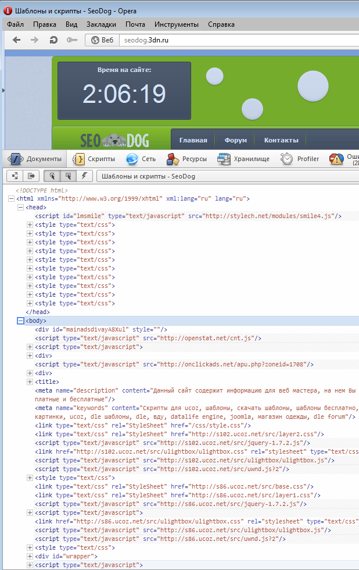The width and height of the screenshot is (359, 570).
Task: Click the export DOM icon in toolbar
Action: (x=31, y=175)
